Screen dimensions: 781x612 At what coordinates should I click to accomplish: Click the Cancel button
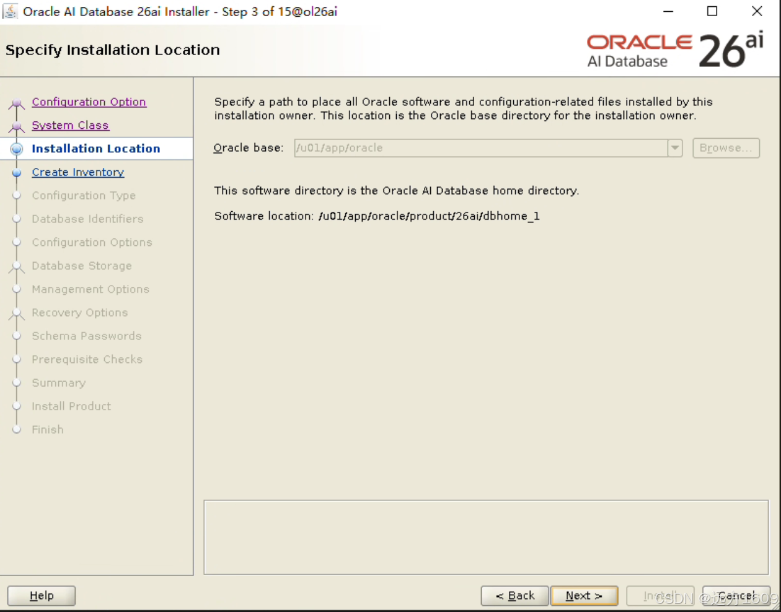(x=736, y=596)
